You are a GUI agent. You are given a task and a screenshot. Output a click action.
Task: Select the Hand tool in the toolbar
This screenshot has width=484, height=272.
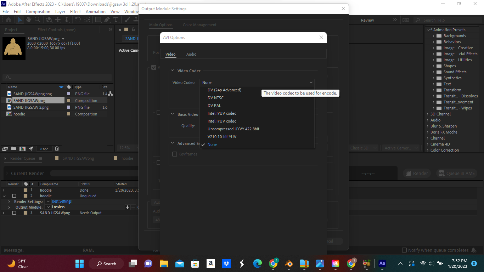point(28,20)
